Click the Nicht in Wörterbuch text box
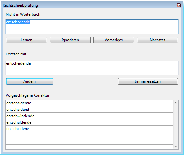Screen dimensions: 184x155 92,27
